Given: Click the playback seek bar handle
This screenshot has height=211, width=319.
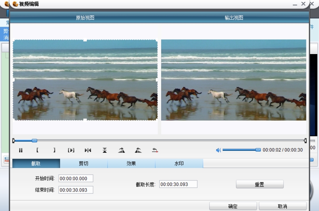Looking at the screenshot, I should [x=34, y=140].
